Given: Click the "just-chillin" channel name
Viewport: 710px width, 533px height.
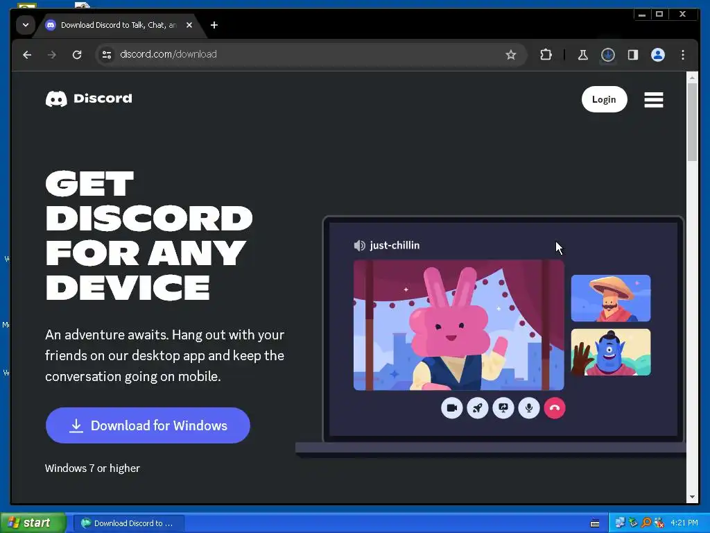Looking at the screenshot, I should tap(395, 246).
